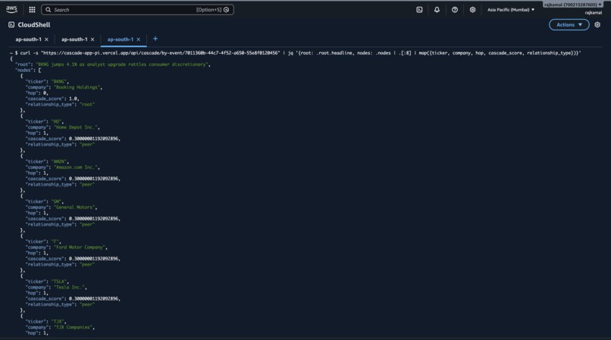Click the "Tesla Inc." company value
Viewport: 611px width, 340px height.
(69, 288)
